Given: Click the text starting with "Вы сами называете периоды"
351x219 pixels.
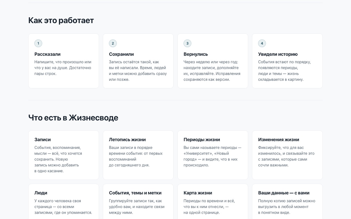Looking at the screenshot, I should [x=213, y=156].
